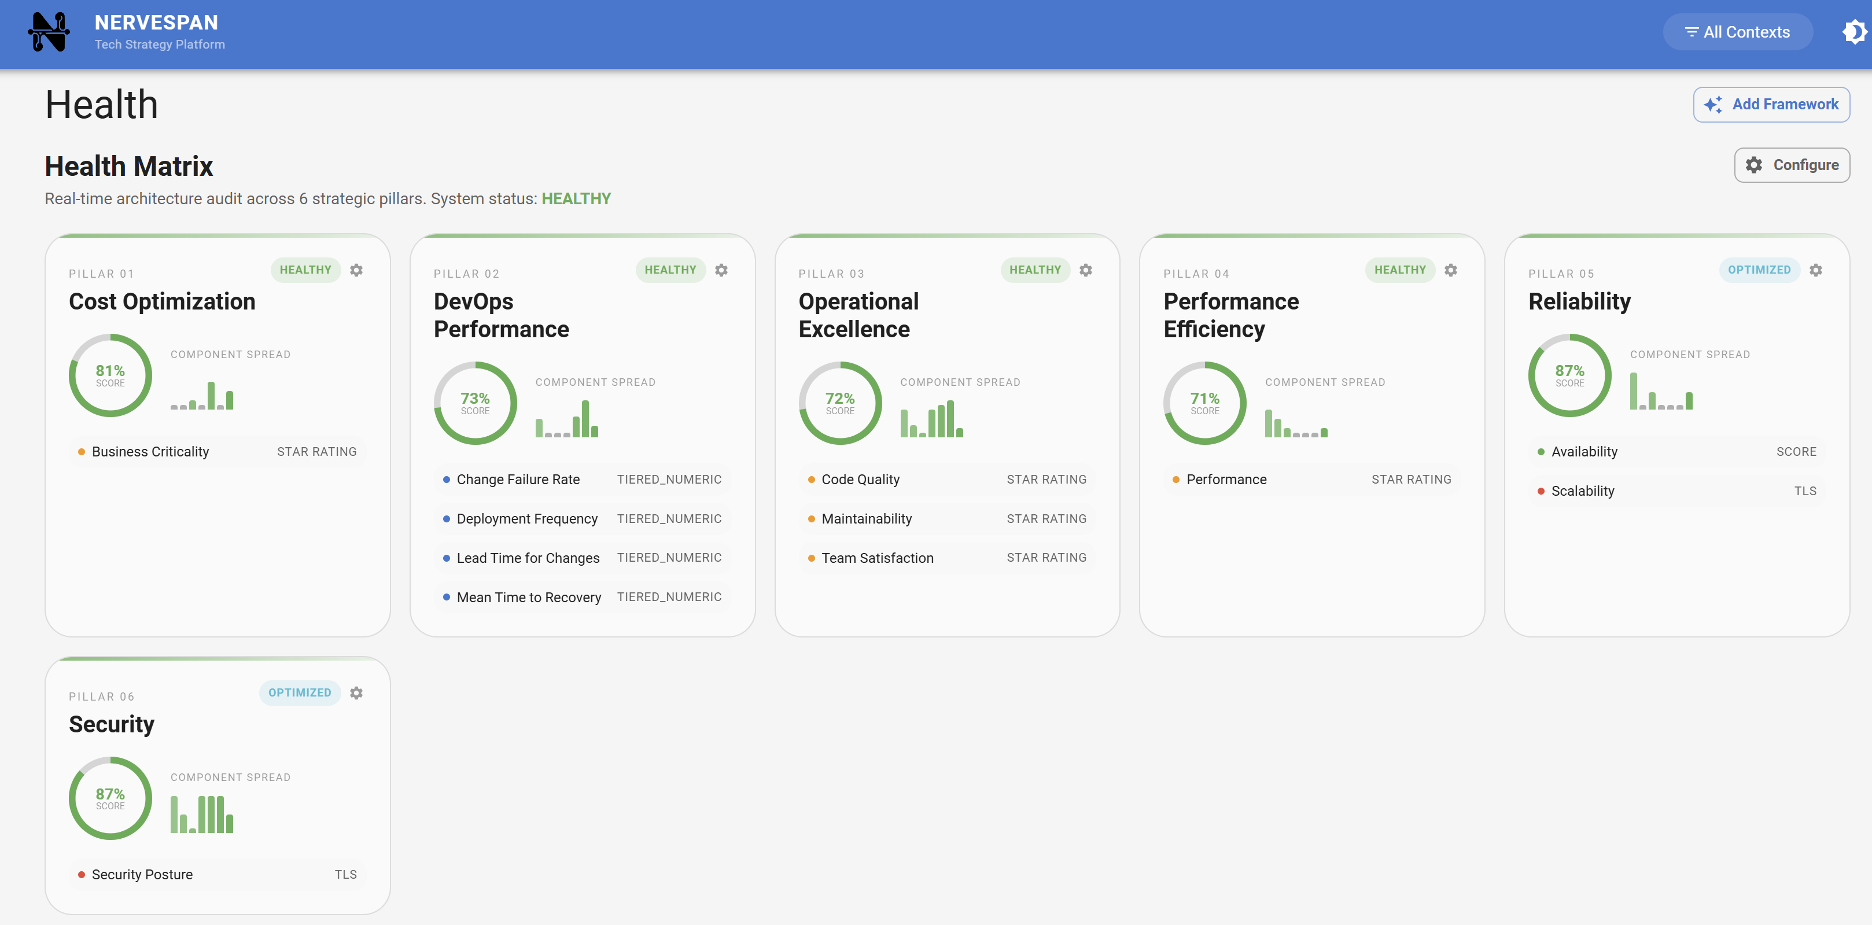Screen dimensions: 1872x925
Task: Click the Operational Excellence pillar title
Action: tap(858, 315)
